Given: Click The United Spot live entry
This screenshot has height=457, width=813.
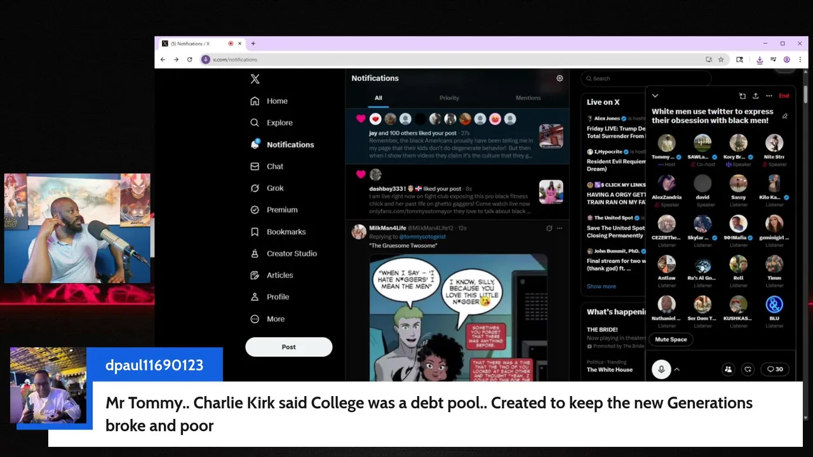Looking at the screenshot, I should click(x=615, y=226).
